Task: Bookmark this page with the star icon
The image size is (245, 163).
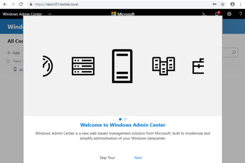Action: click(222, 4)
